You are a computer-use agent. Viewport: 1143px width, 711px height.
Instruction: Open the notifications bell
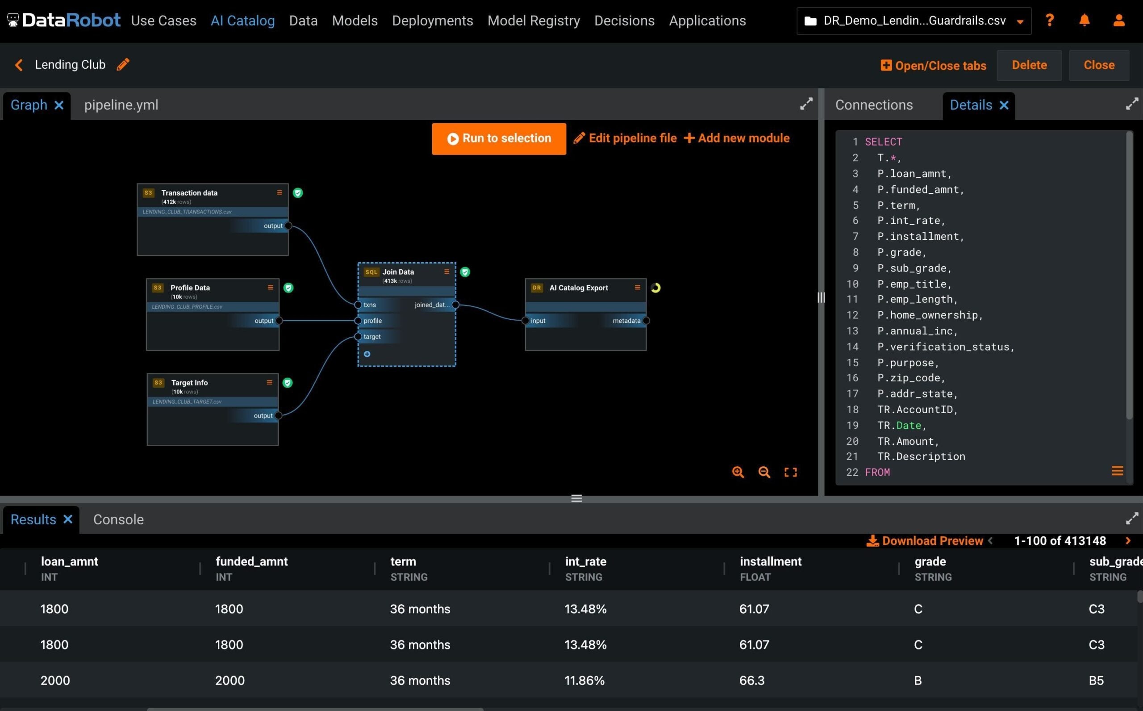click(1084, 20)
